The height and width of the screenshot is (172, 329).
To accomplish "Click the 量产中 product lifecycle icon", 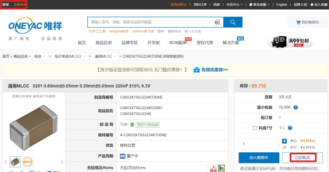I will 122,156.
